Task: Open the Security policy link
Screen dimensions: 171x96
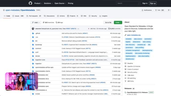Action: coord(132,72)
